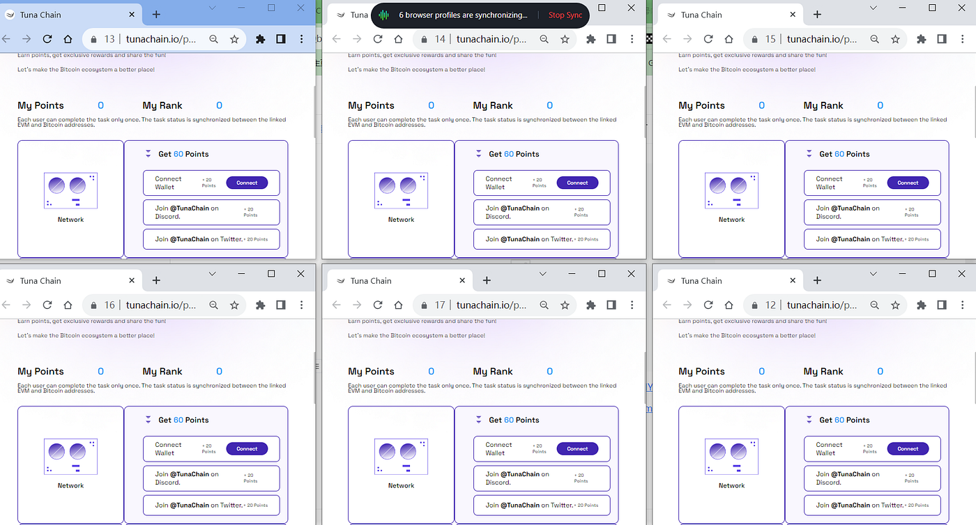Screen dimensions: 976x525
Task: Bookmark the page in window 14
Action: (565, 39)
